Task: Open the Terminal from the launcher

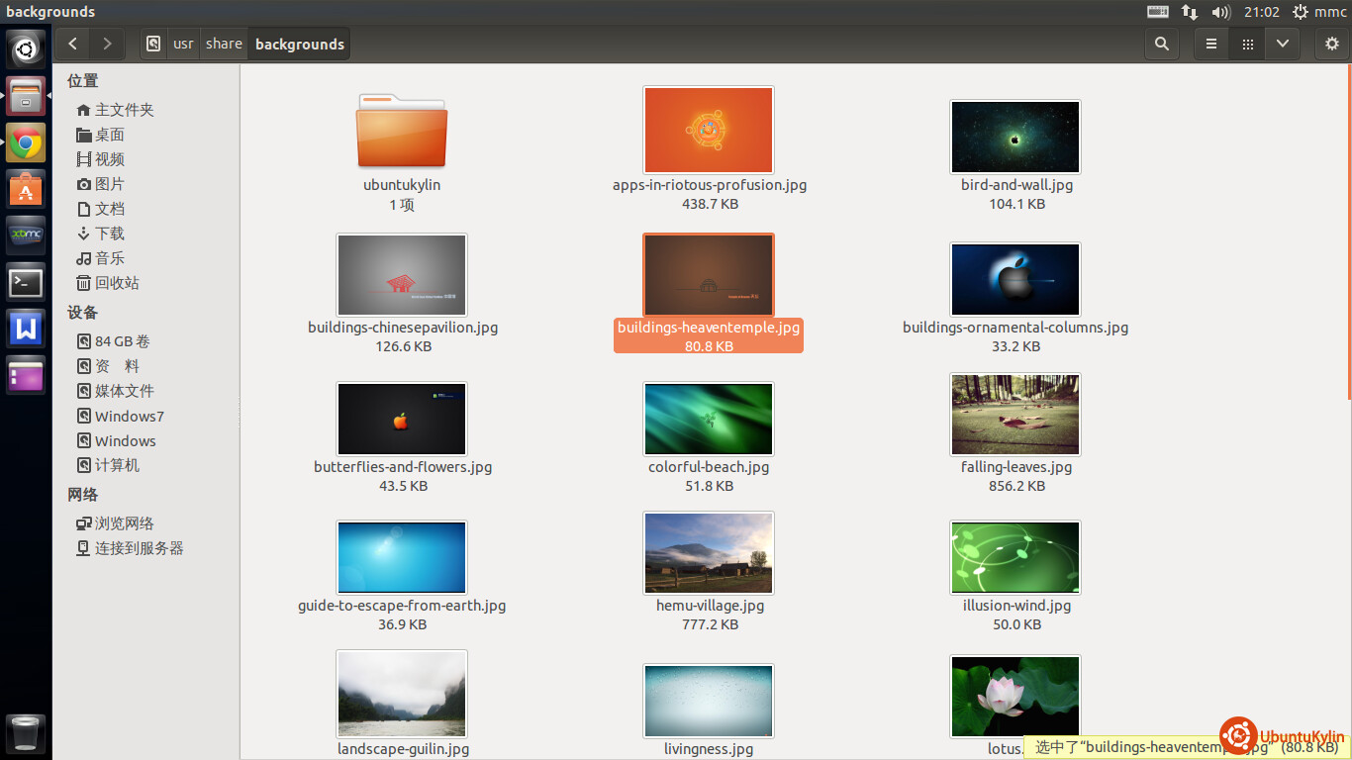Action: [26, 283]
